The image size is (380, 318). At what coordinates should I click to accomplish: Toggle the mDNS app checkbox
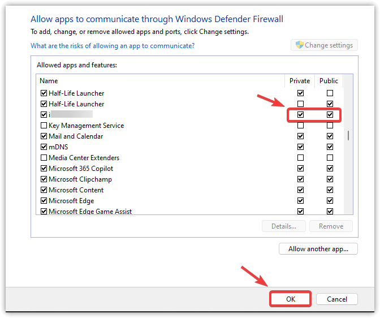[44, 147]
